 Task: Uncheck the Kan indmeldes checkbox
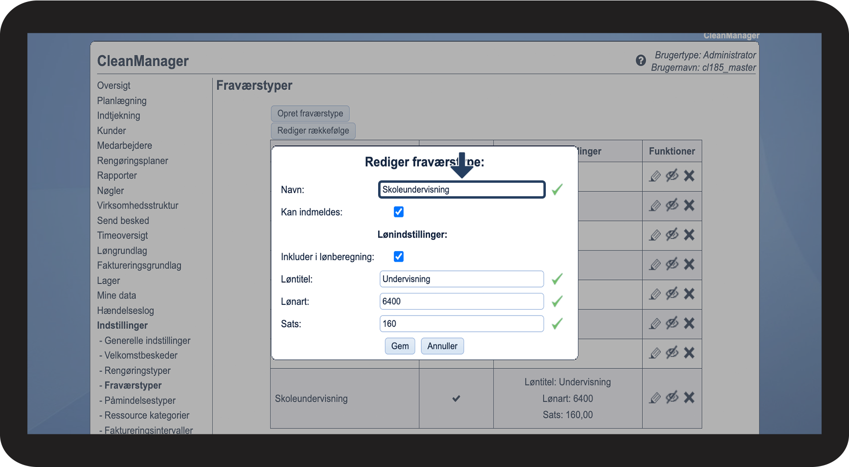[x=399, y=212]
